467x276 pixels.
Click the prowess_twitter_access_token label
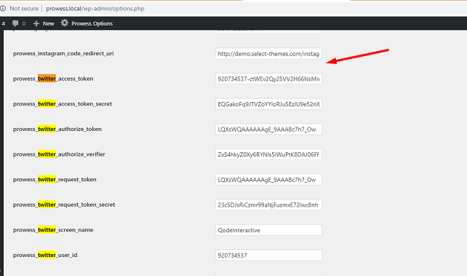pyautogui.click(x=53, y=79)
